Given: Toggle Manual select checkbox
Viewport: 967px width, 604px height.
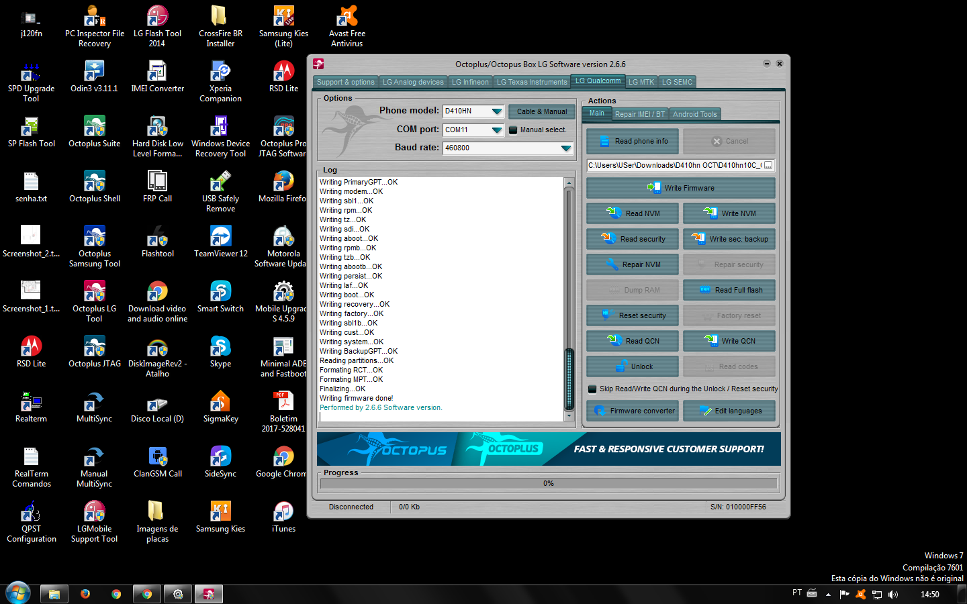Looking at the screenshot, I should coord(513,130).
